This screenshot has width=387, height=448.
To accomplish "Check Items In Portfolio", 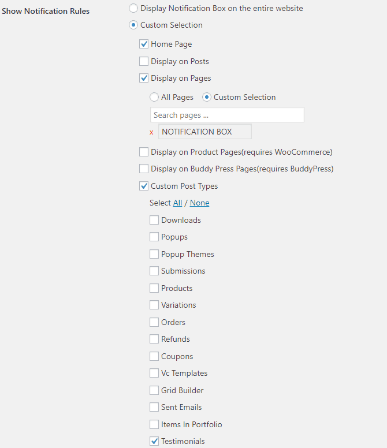I will tap(154, 424).
